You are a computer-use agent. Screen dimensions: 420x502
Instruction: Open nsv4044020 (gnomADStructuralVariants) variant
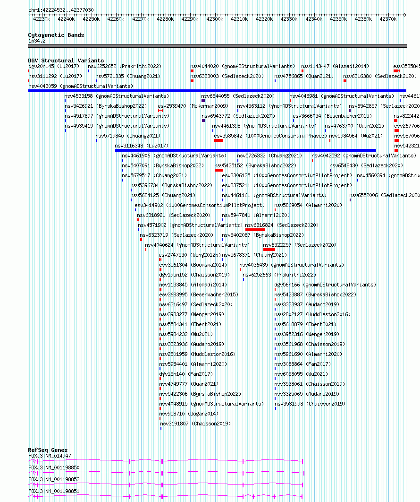click(243, 66)
